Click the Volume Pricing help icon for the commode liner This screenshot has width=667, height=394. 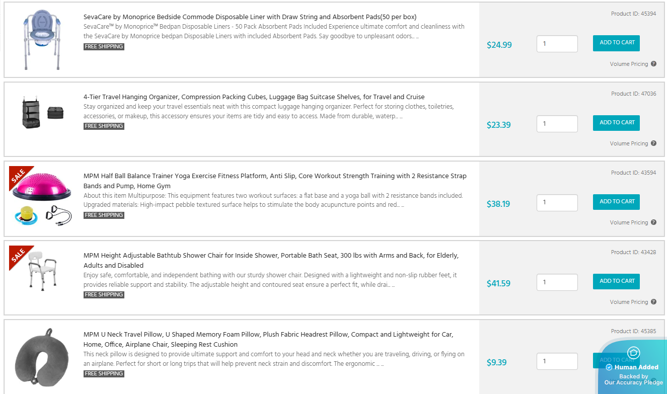tap(653, 64)
